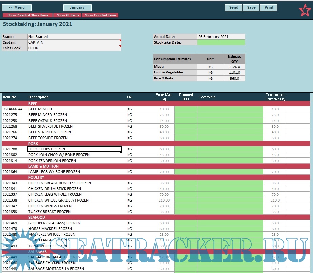Select counted qty for Chicken Wings Frozen
Screen dimensions: 313x273
point(186,206)
